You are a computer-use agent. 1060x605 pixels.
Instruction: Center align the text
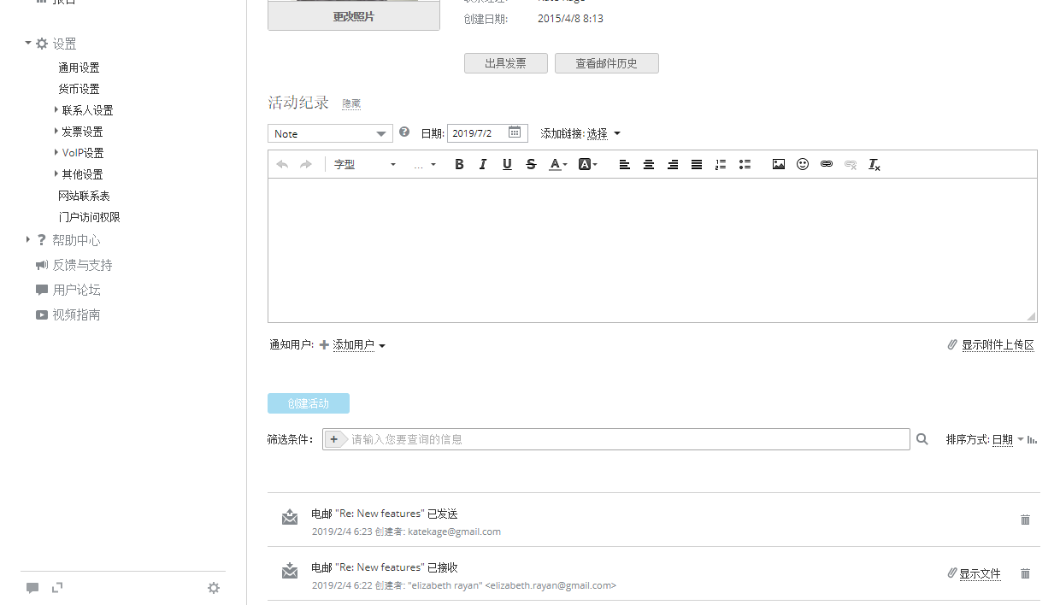click(649, 164)
